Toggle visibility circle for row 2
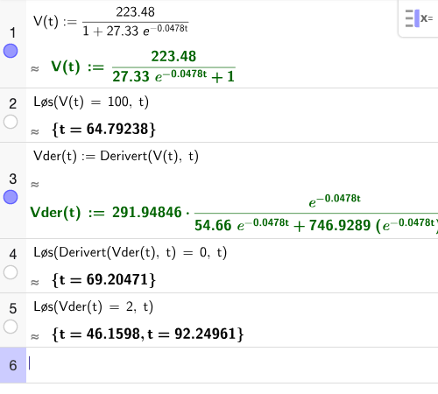This screenshot has width=438, height=394. 11,122
